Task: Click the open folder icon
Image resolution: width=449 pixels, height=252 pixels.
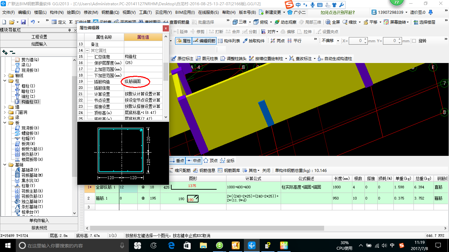Action: [x=12, y=22]
